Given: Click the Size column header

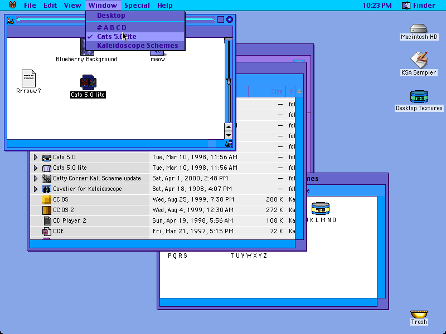Looking at the screenshot, I should [x=267, y=91].
